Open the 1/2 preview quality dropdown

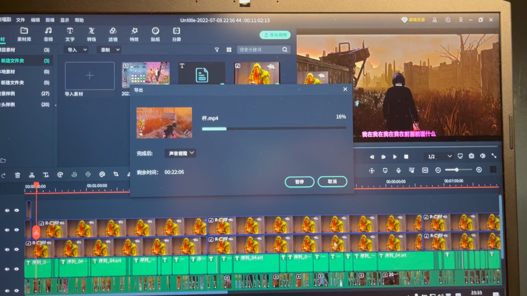pyautogui.click(x=440, y=157)
